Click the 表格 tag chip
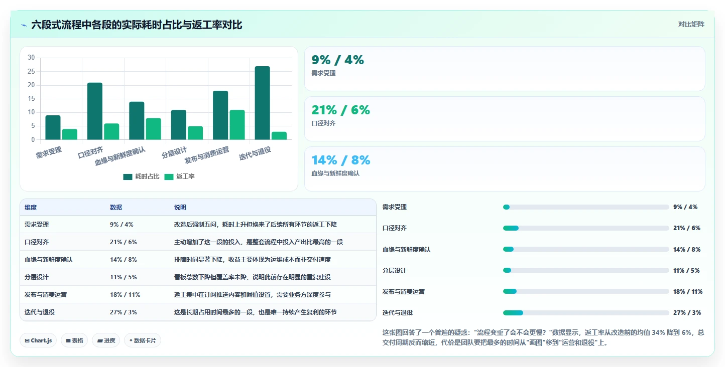The image size is (725, 367). click(x=74, y=340)
